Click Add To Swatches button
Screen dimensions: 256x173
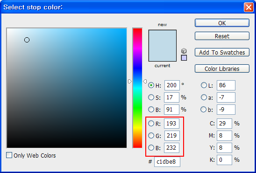point(222,52)
